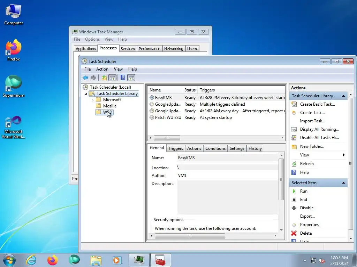
Task: Sort tasks by the Name column header
Action: tap(165, 90)
